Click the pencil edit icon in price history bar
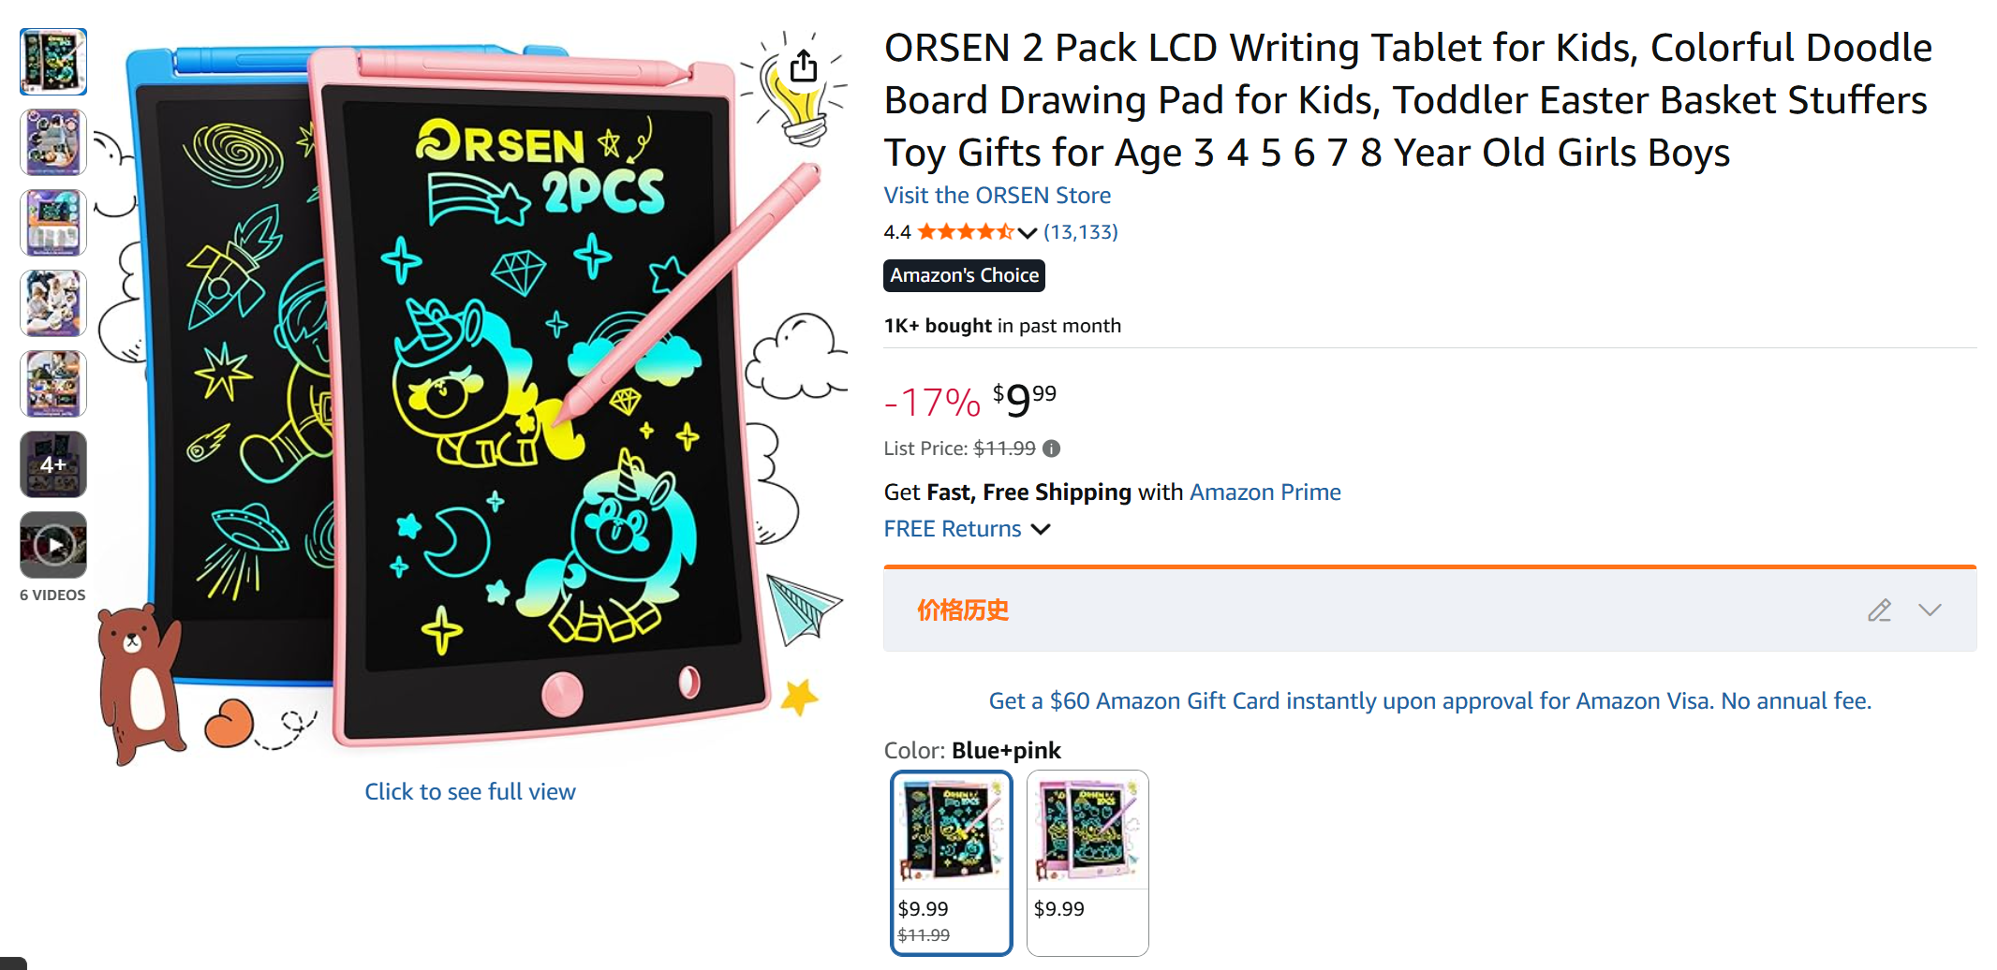Viewport: 1997px width, 970px height. point(1879,610)
